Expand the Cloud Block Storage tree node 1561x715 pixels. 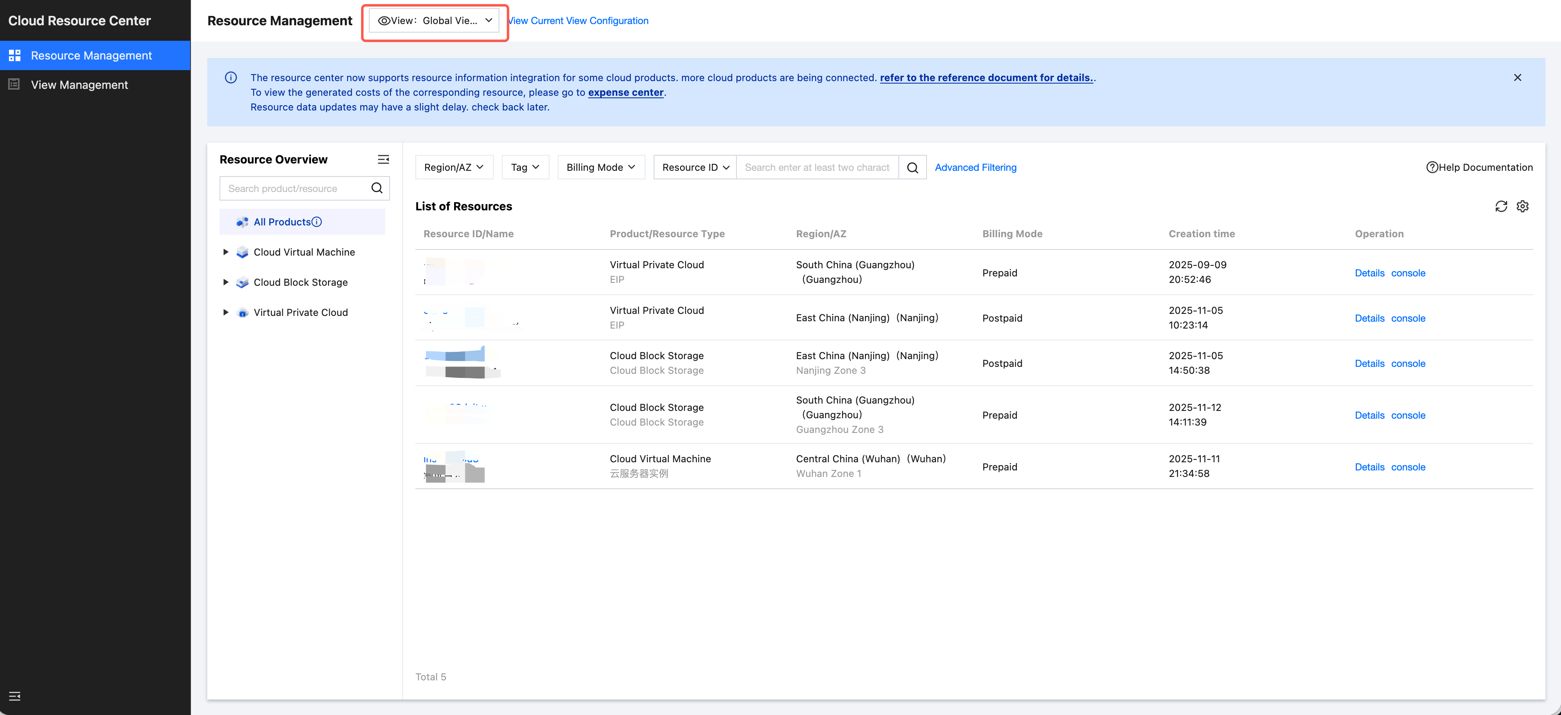226,282
